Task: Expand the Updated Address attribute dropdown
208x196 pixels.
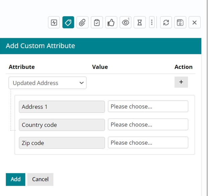Action: [48, 83]
